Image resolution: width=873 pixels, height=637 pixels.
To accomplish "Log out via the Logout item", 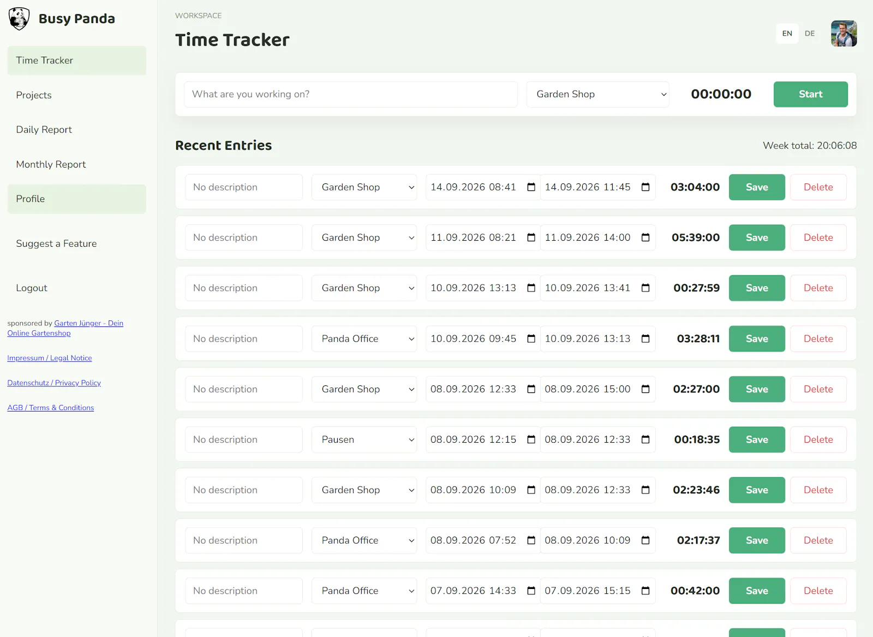I will pyautogui.click(x=77, y=288).
